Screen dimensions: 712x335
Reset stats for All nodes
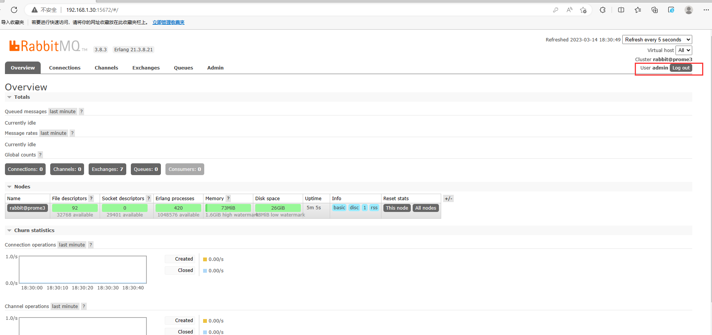426,208
